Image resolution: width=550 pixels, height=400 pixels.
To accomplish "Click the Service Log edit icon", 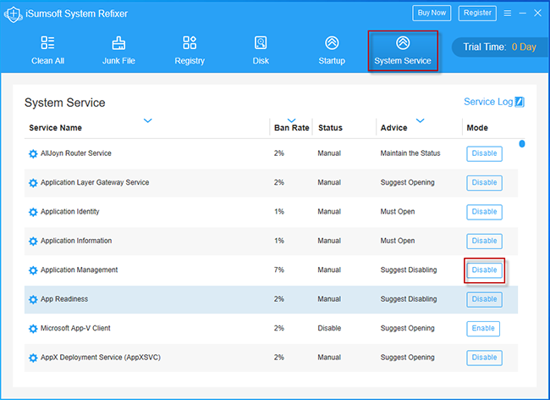I will [x=520, y=103].
